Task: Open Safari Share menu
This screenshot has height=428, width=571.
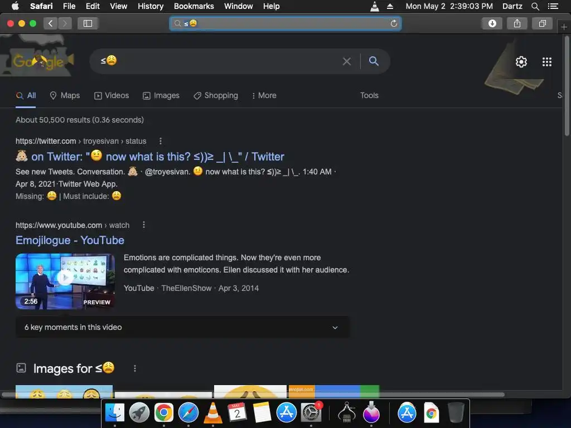Action: coord(517,23)
